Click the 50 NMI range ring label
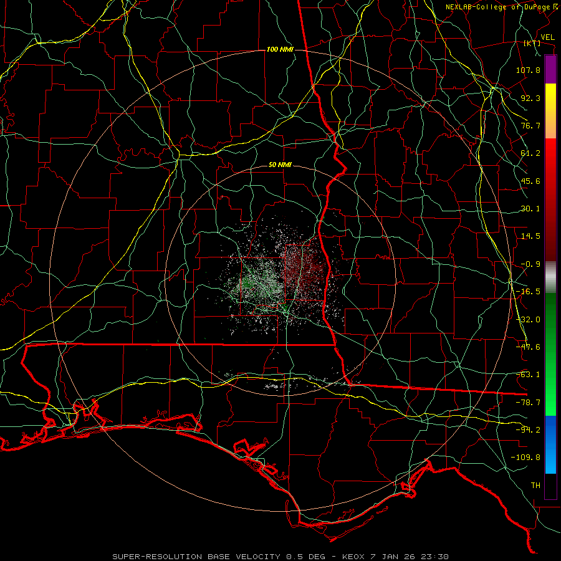Viewport: 561px width, 561px height. click(280, 165)
